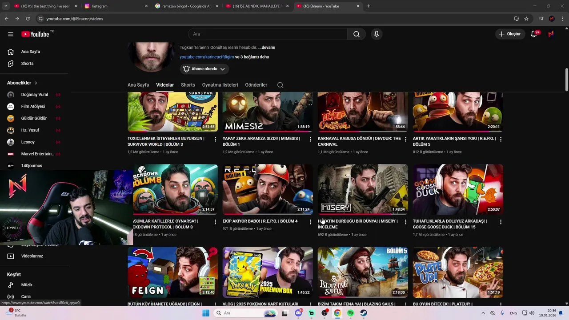Open options for Lockdown Protocol Bölüm 8 video
This screenshot has width=569, height=320.
216,222
